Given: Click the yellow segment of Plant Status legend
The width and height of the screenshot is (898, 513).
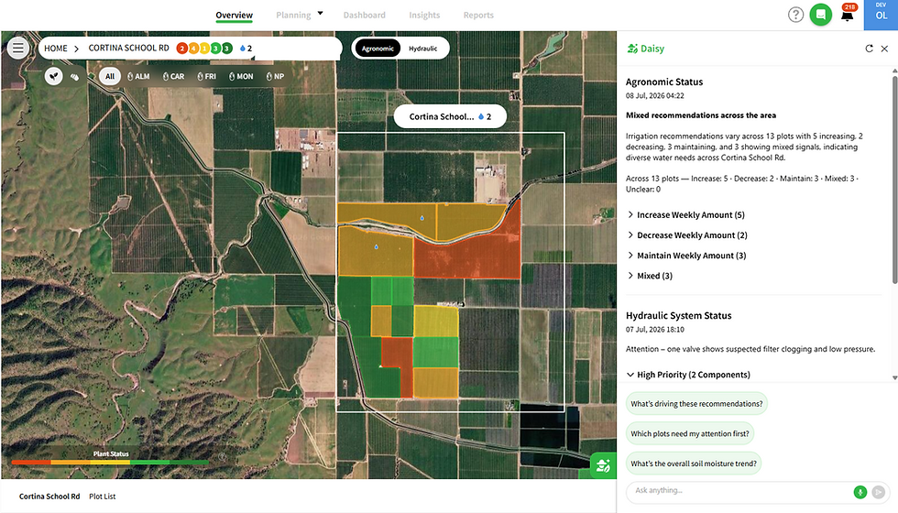Looking at the screenshot, I should click(110, 462).
